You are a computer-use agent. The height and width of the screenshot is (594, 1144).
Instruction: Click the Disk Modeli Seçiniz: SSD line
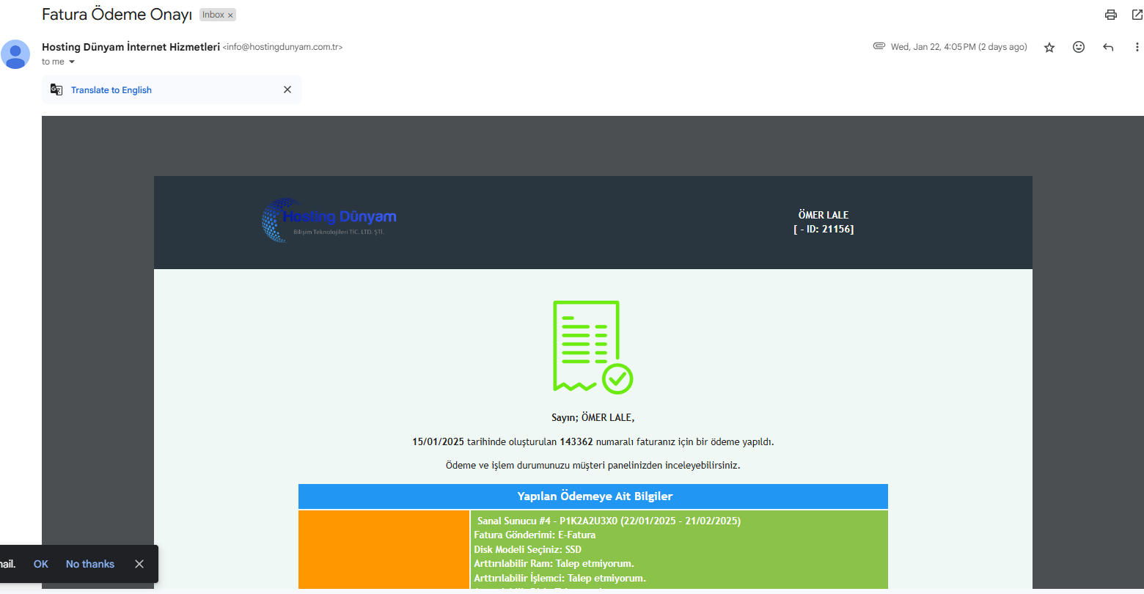(528, 549)
